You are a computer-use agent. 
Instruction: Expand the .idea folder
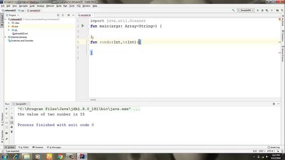point(9,23)
